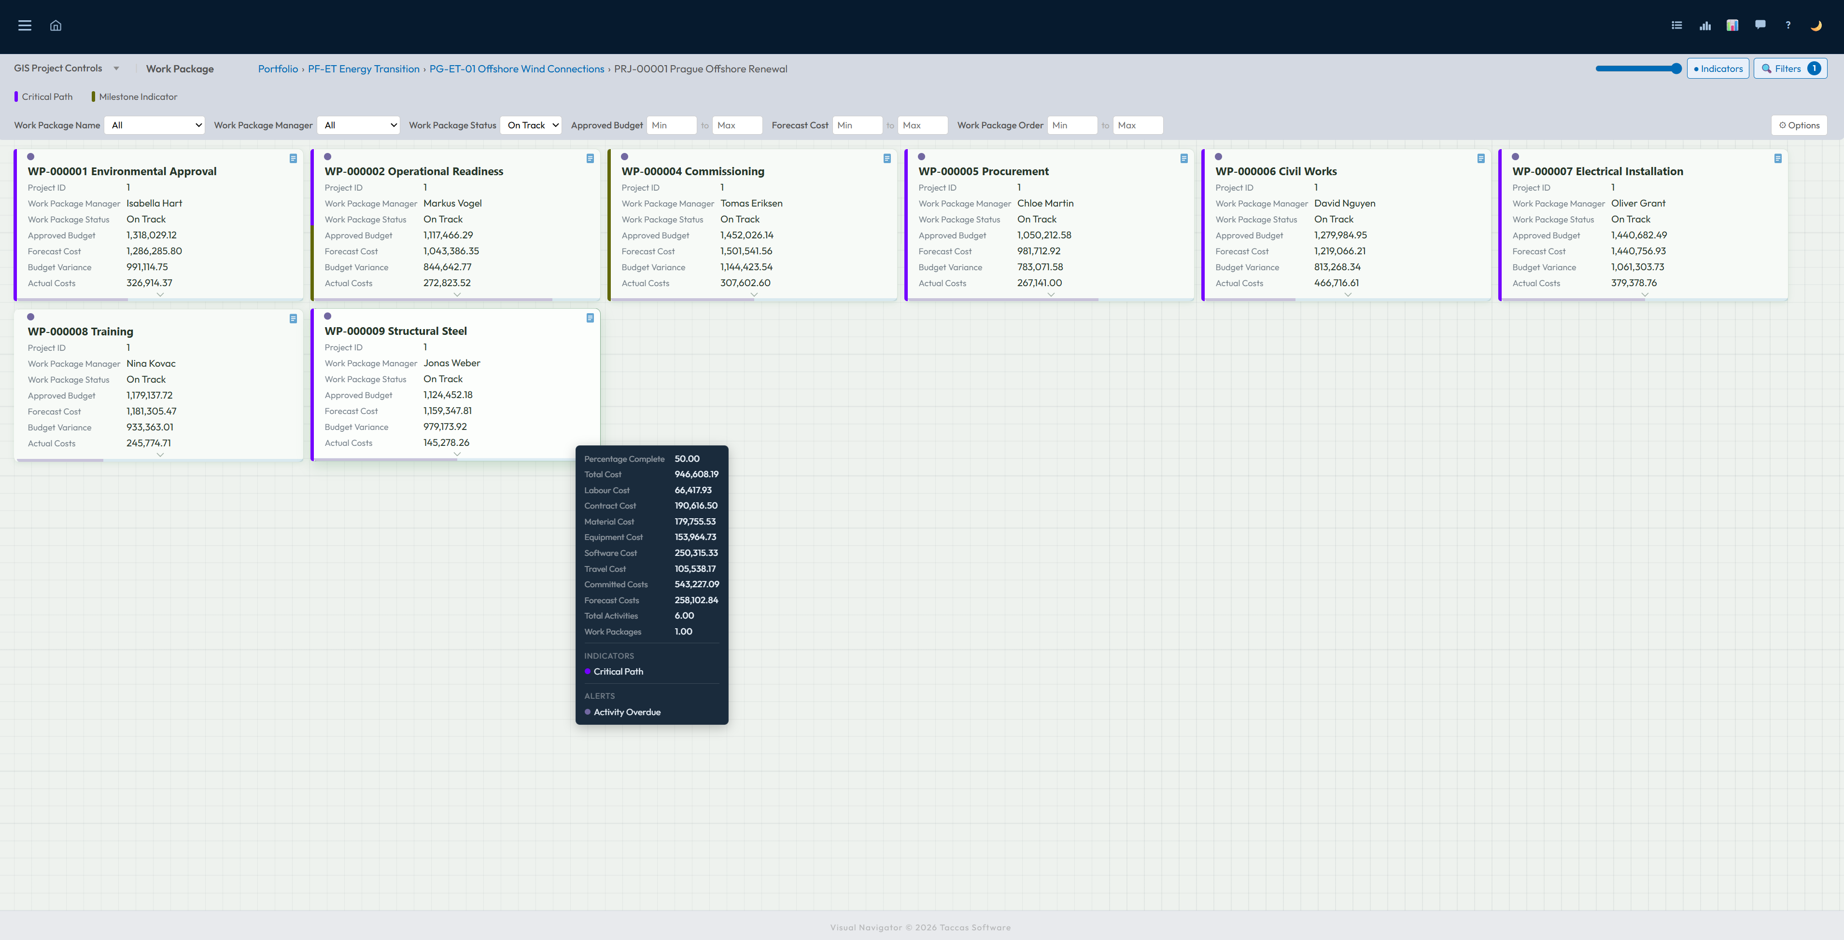Focus the Work Package Order Min field
The image size is (1844, 940).
pos(1072,125)
